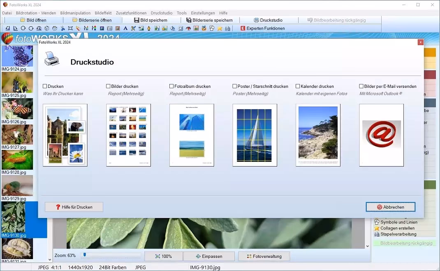Open Fotoverwaltung button

[x=264, y=256]
